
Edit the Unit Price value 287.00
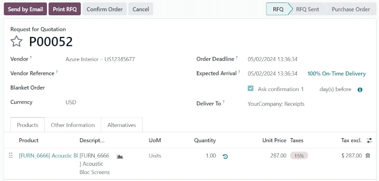click(278, 156)
